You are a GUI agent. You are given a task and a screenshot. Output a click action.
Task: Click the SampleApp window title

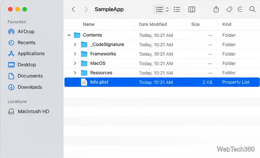(x=109, y=9)
